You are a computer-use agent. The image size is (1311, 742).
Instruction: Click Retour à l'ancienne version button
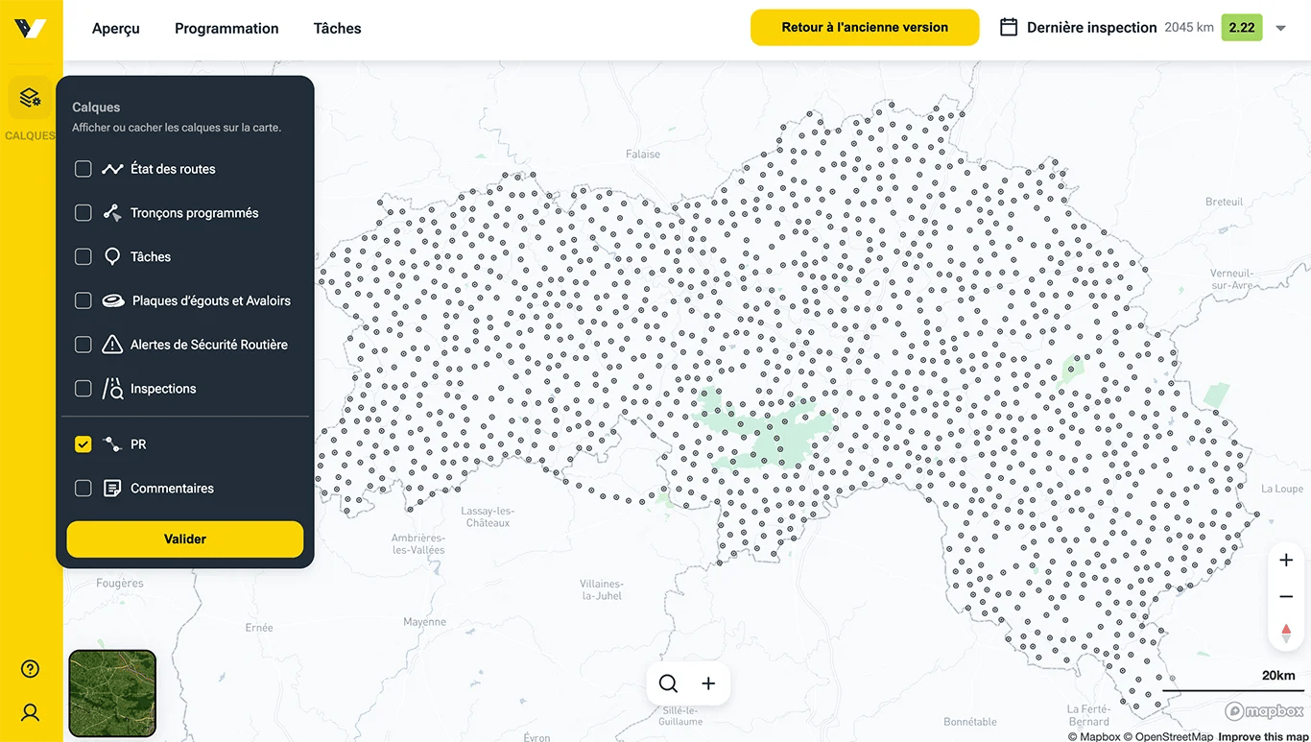coord(864,27)
